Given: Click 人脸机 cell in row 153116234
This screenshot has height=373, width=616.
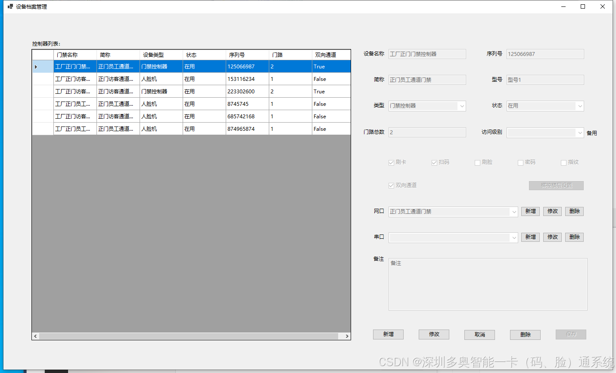Looking at the screenshot, I should 162,79.
